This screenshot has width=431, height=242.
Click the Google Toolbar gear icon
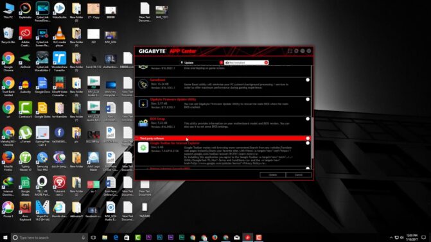(x=143, y=148)
